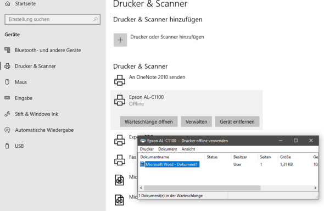Click the queue scrollbar left arrow
The image size is (324, 211).
(x=141, y=188)
